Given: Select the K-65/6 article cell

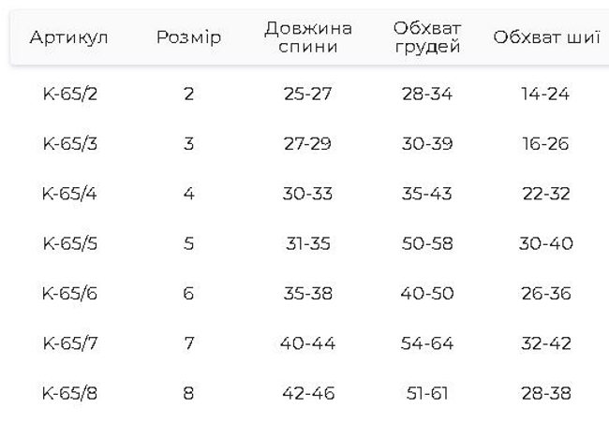Looking at the screenshot, I should point(69,293).
